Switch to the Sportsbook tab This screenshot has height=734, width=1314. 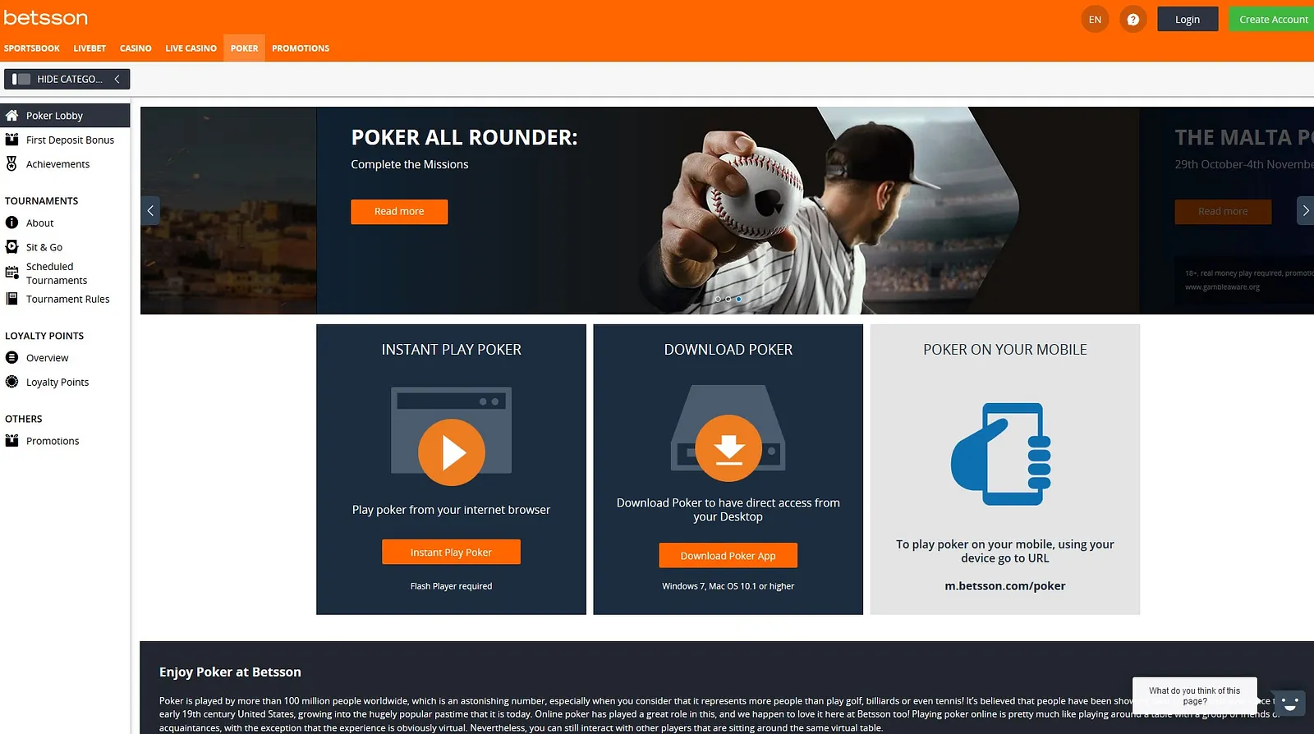(32, 48)
